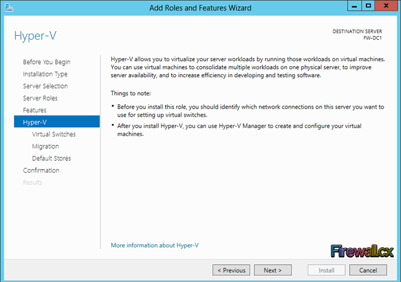Image resolution: width=401 pixels, height=282 pixels.
Task: Click the Next button
Action: pyautogui.click(x=273, y=270)
